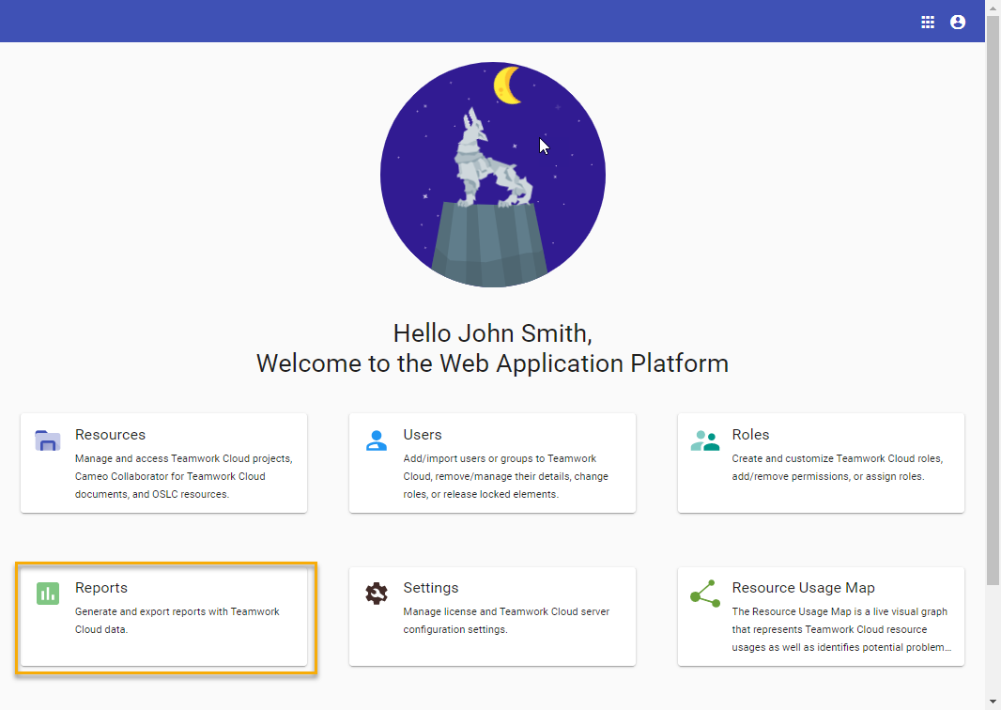Open the Resource Usage Map title
The height and width of the screenshot is (710, 1001).
tap(803, 588)
